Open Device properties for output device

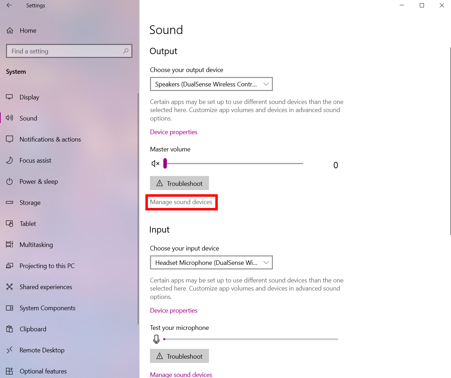coord(174,132)
